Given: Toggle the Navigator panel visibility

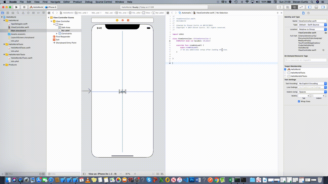Looking at the screenshot, I should (310, 7).
